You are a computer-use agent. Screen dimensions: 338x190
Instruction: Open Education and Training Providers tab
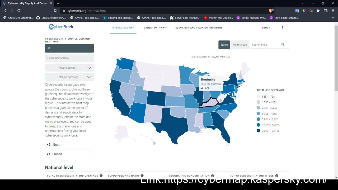[x=199, y=28]
